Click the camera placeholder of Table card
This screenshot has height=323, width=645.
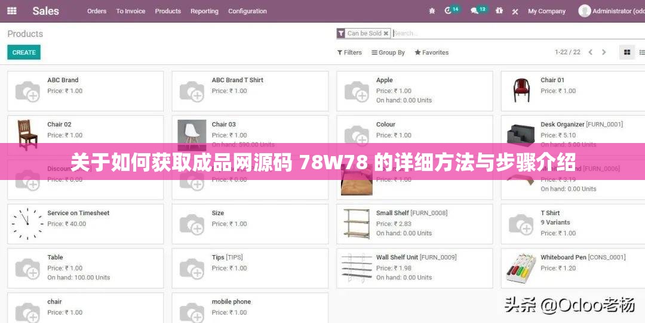click(x=27, y=268)
